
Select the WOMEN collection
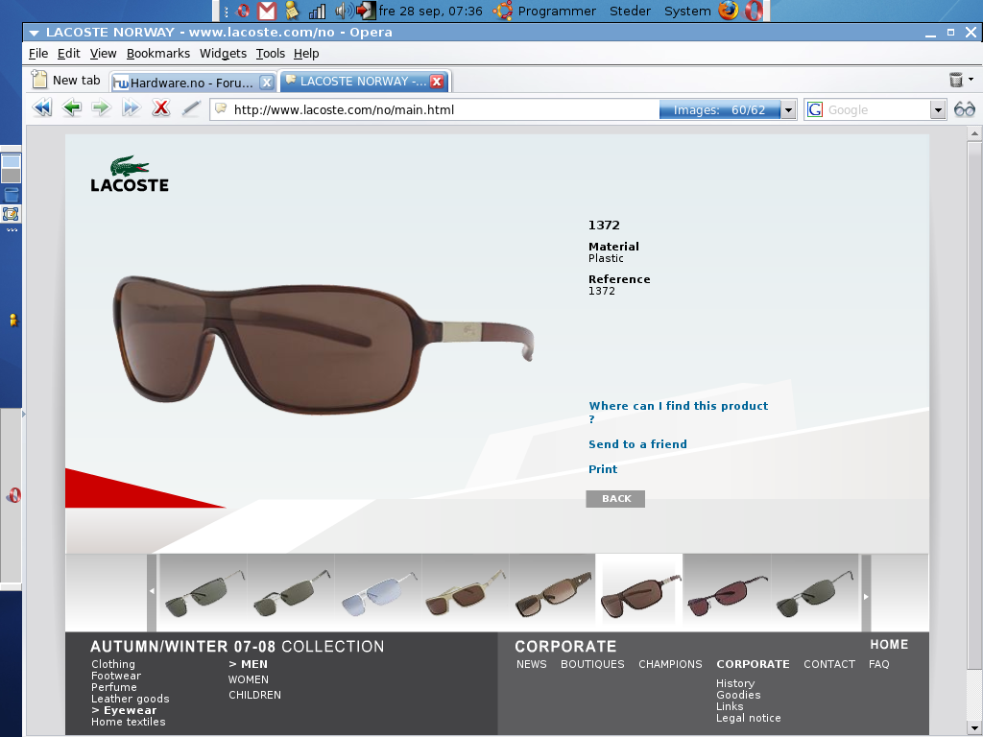[249, 679]
